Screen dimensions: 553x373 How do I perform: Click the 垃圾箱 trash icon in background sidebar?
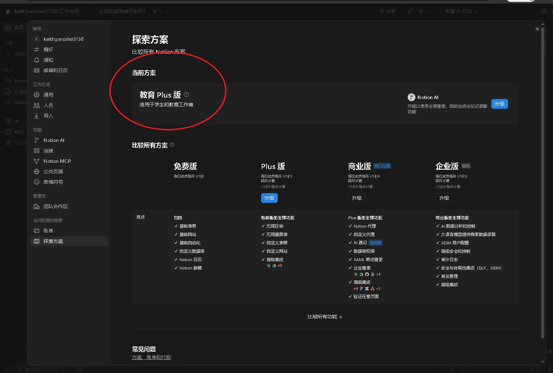click(x=8, y=143)
